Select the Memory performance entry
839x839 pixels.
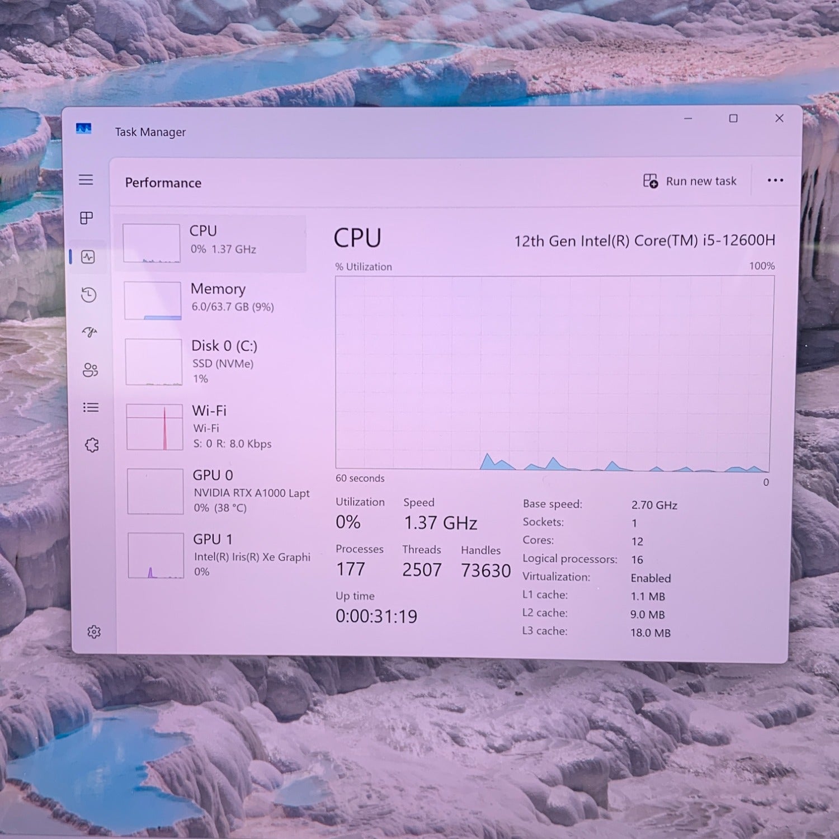(x=215, y=300)
